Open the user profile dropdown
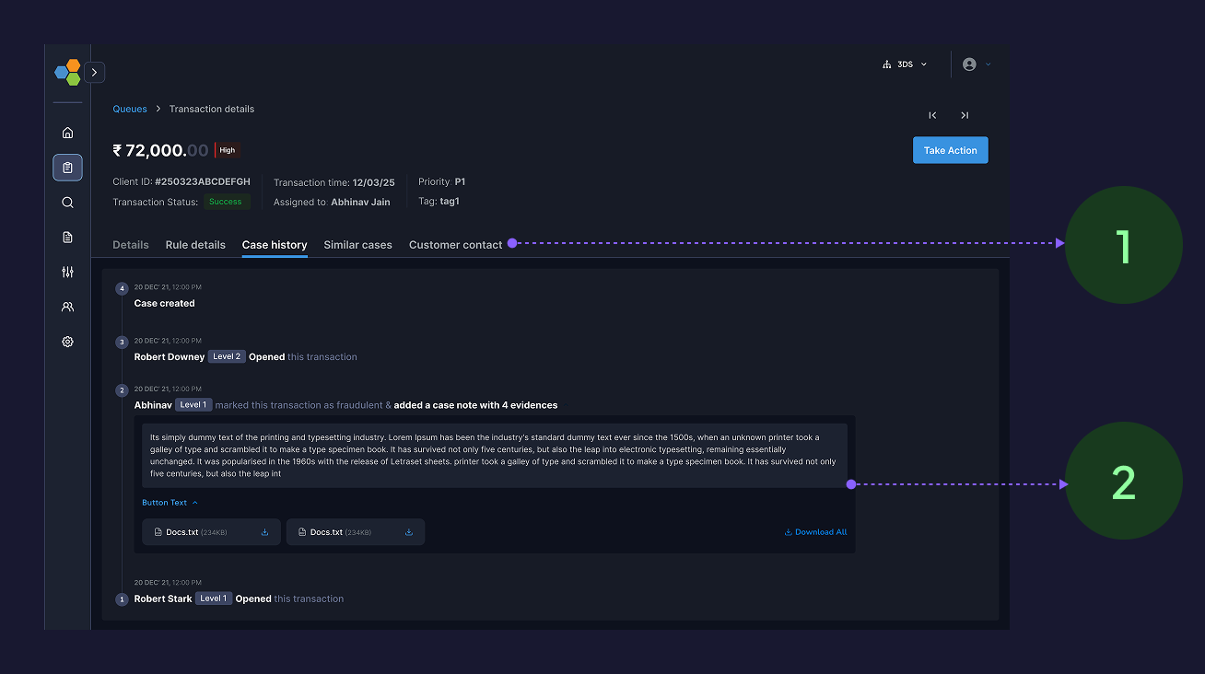 point(976,64)
